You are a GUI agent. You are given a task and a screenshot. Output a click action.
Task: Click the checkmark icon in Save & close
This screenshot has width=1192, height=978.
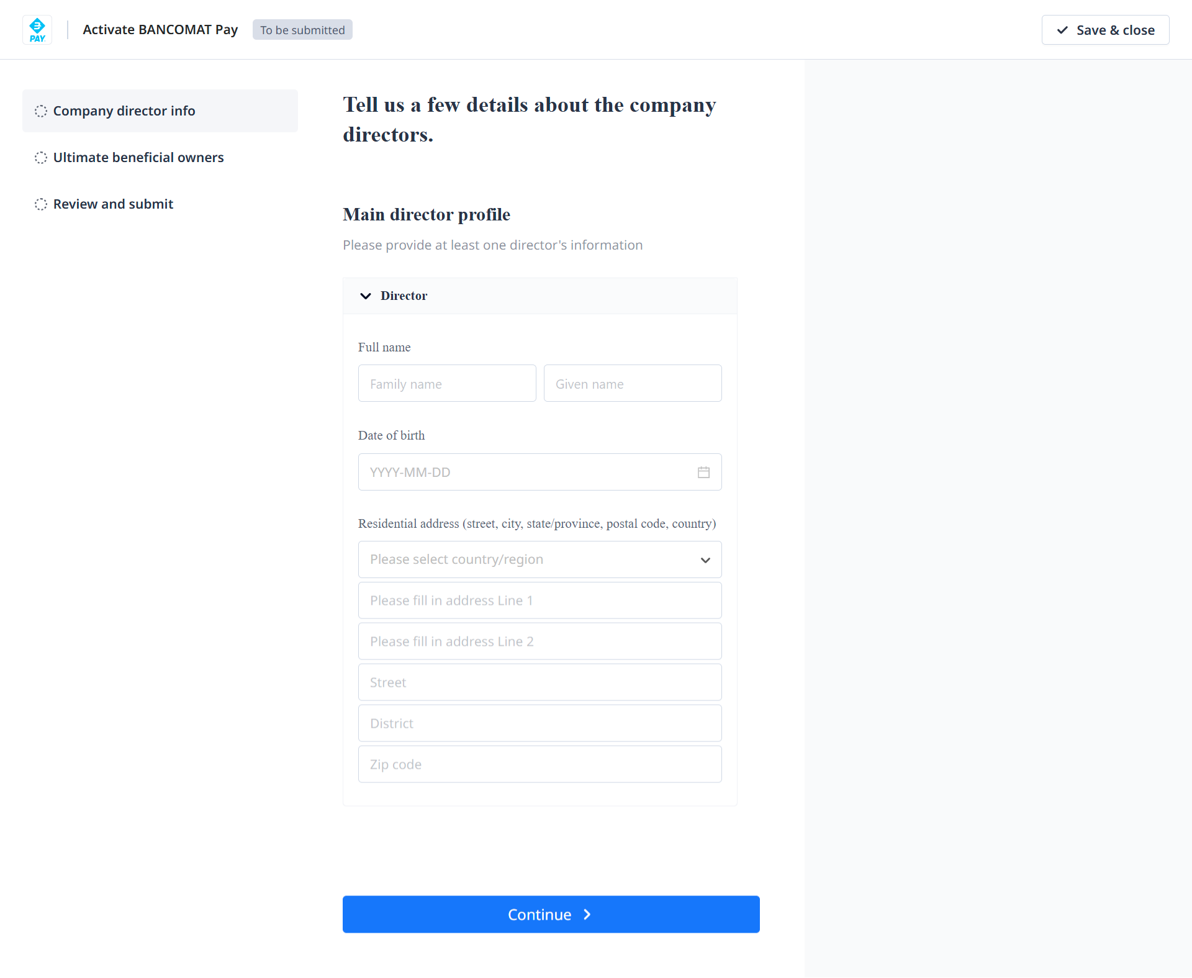[1062, 30]
